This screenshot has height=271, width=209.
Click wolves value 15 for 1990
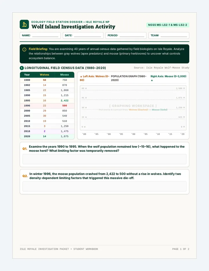click(44, 95)
